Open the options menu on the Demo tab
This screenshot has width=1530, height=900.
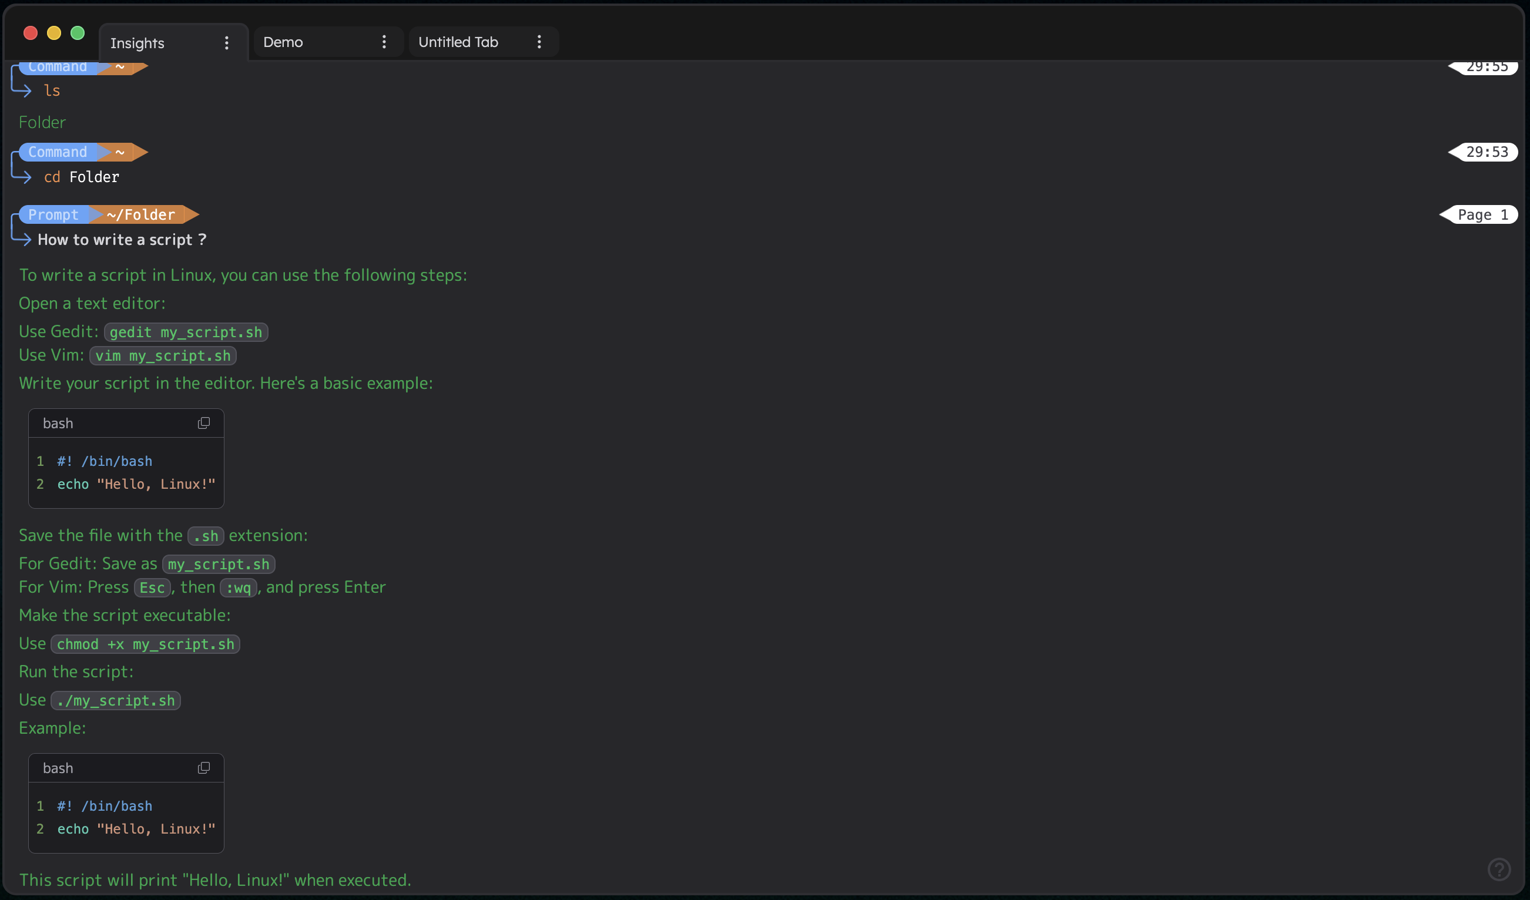[384, 42]
